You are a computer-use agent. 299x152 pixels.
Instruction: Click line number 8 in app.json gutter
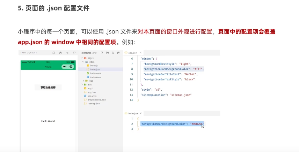(132, 69)
